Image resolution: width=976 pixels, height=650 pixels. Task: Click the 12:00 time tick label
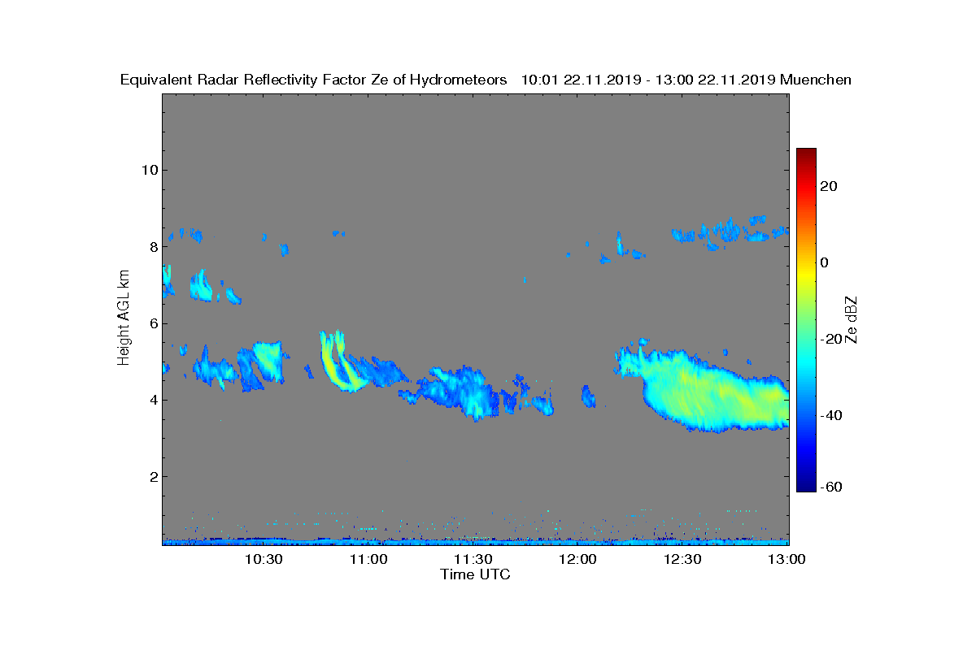pyautogui.click(x=577, y=559)
